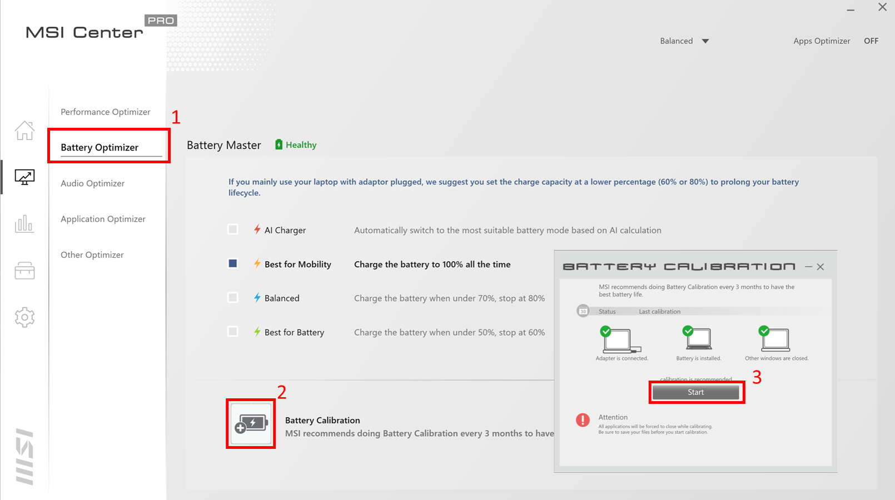
Task: Select the Features monitor sidebar icon
Action: click(x=24, y=177)
